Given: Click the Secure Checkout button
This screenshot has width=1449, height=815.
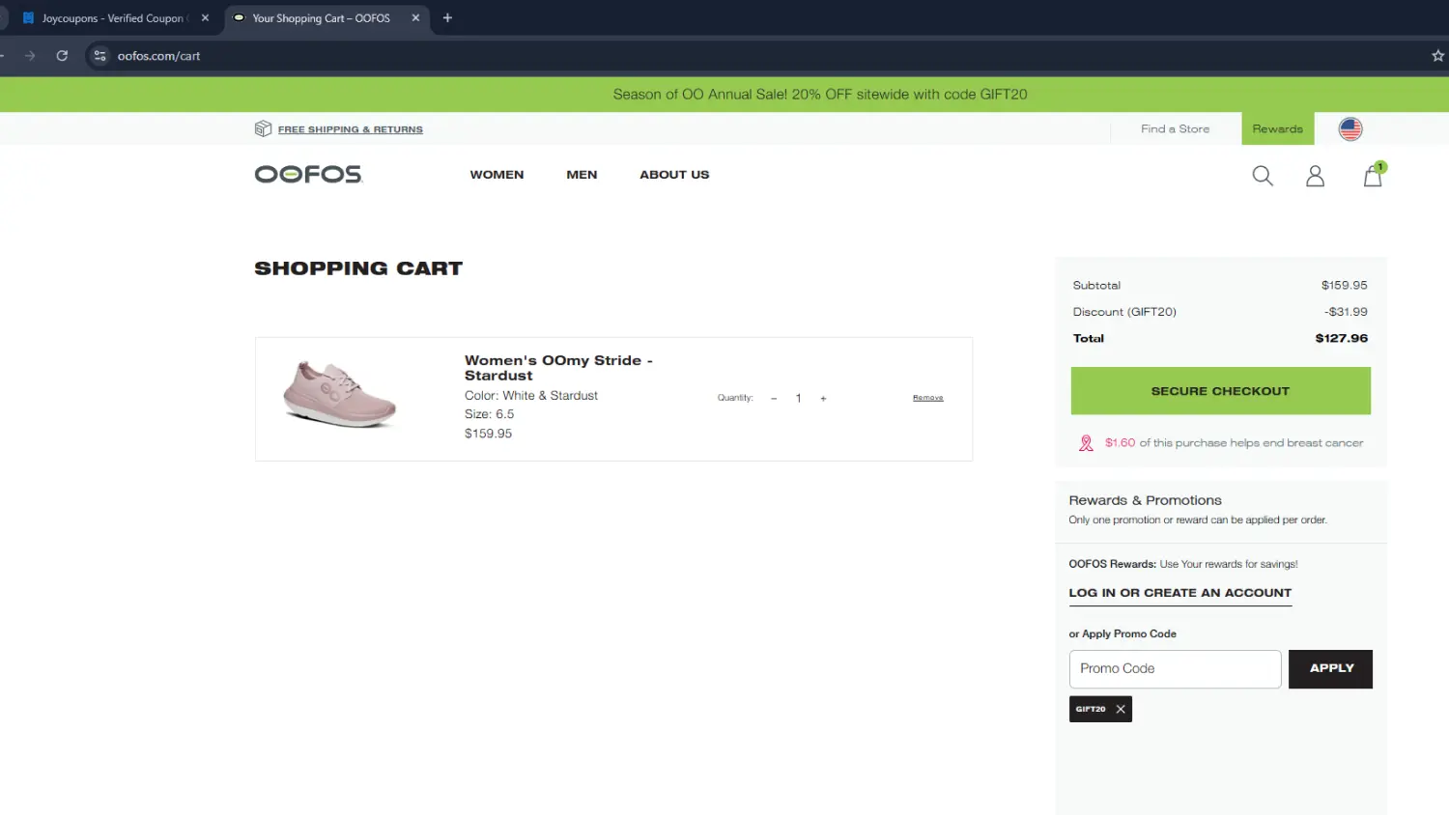Looking at the screenshot, I should 1220,391.
